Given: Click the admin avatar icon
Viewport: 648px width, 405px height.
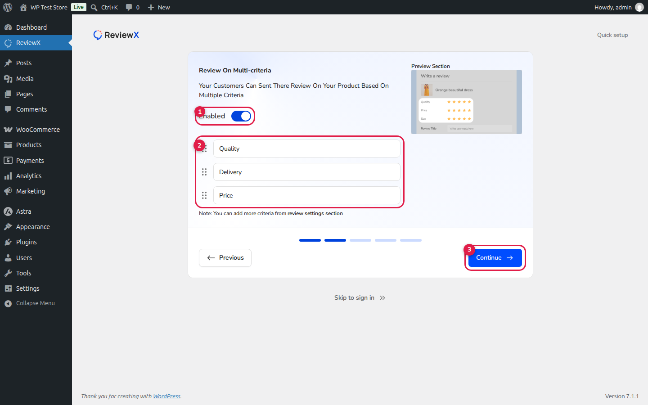Looking at the screenshot, I should (x=639, y=7).
